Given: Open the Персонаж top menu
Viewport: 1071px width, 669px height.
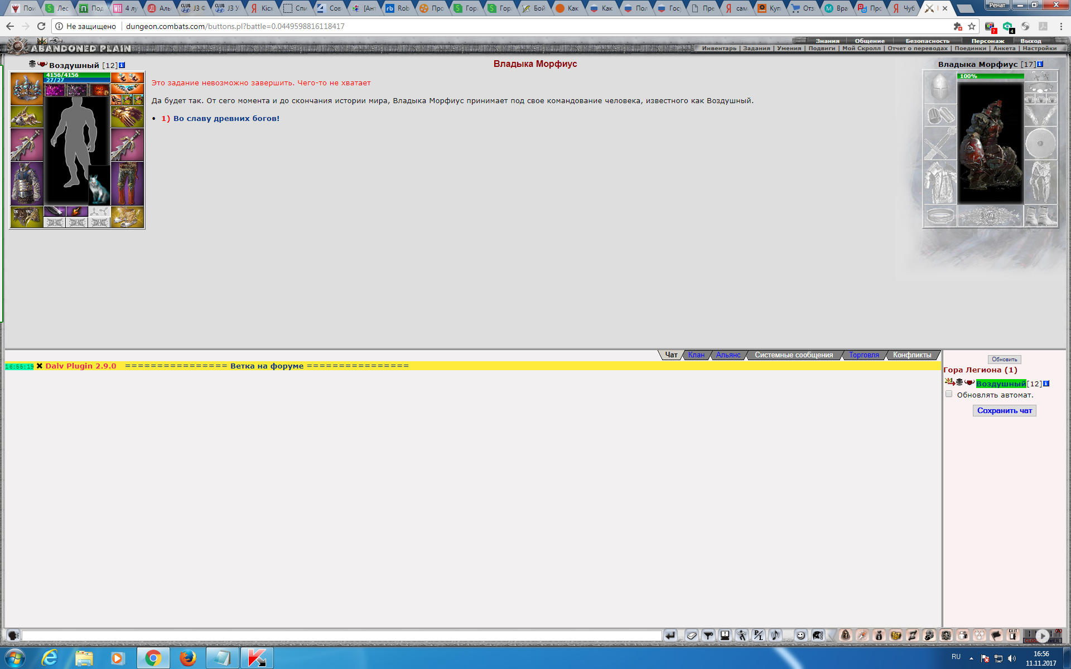Looking at the screenshot, I should point(987,41).
